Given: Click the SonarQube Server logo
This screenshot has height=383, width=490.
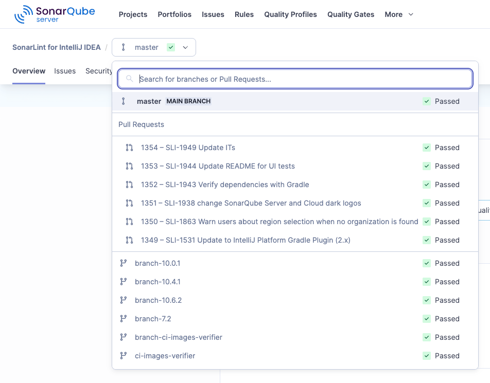Looking at the screenshot, I should pyautogui.click(x=55, y=14).
